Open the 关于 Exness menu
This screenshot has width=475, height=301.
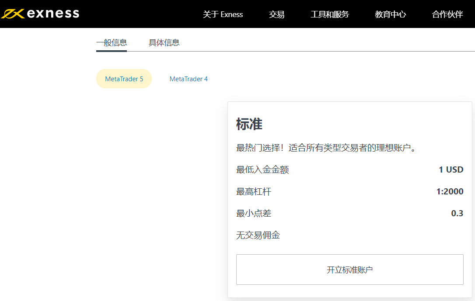[x=223, y=14]
